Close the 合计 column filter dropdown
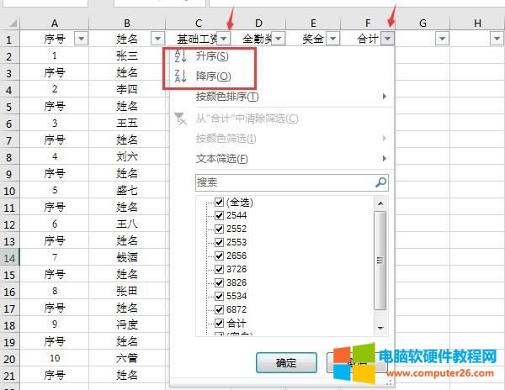 click(x=388, y=39)
